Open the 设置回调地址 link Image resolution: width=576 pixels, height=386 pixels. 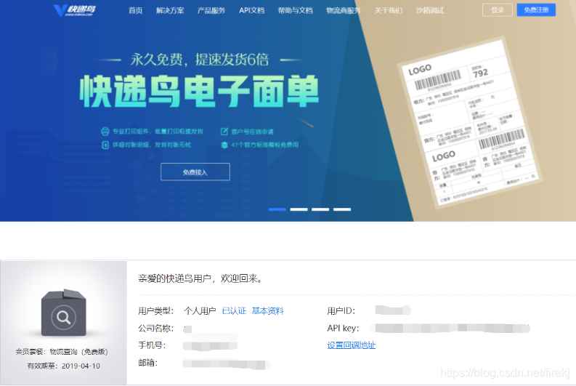(x=351, y=345)
